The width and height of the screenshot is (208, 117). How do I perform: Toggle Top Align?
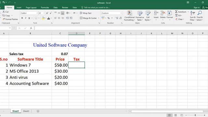(56, 13)
